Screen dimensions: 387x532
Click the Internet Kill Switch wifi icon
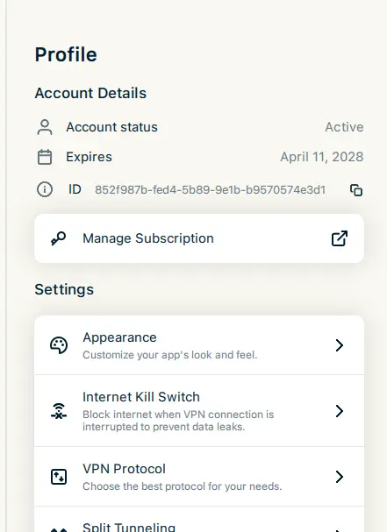click(x=59, y=411)
